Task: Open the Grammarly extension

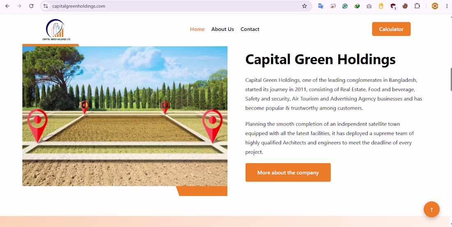Action: 345,6
